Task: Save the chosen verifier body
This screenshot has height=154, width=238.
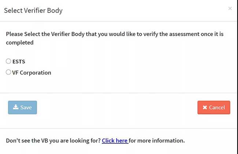Action: point(22,107)
